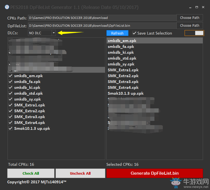210x190 pixels.
Task: Click Generate DpFileList.bin button
Action: 155,173
